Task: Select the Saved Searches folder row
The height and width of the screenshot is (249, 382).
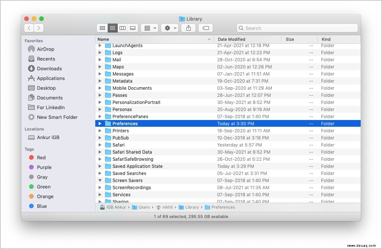Action: pyautogui.click(x=228, y=173)
